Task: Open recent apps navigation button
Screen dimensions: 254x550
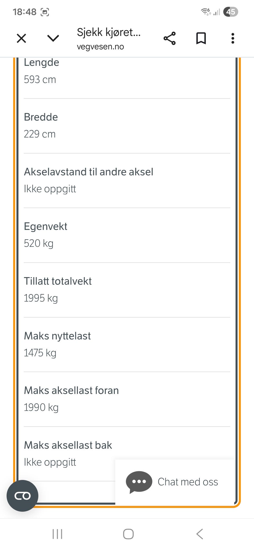Action: point(57,534)
